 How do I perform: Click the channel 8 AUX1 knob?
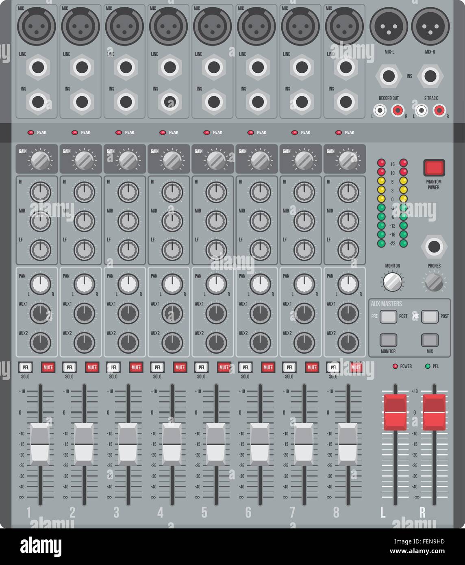click(348, 313)
